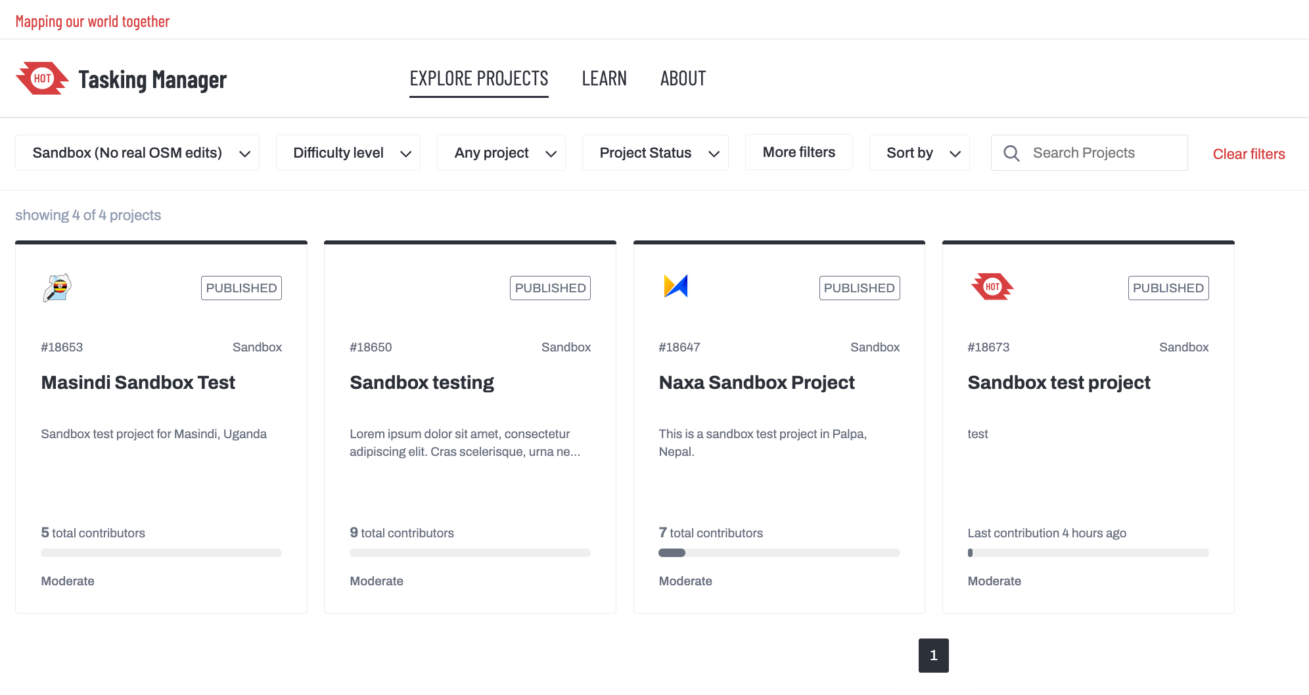
Task: Click the magnifier icon in search box
Action: point(1011,153)
